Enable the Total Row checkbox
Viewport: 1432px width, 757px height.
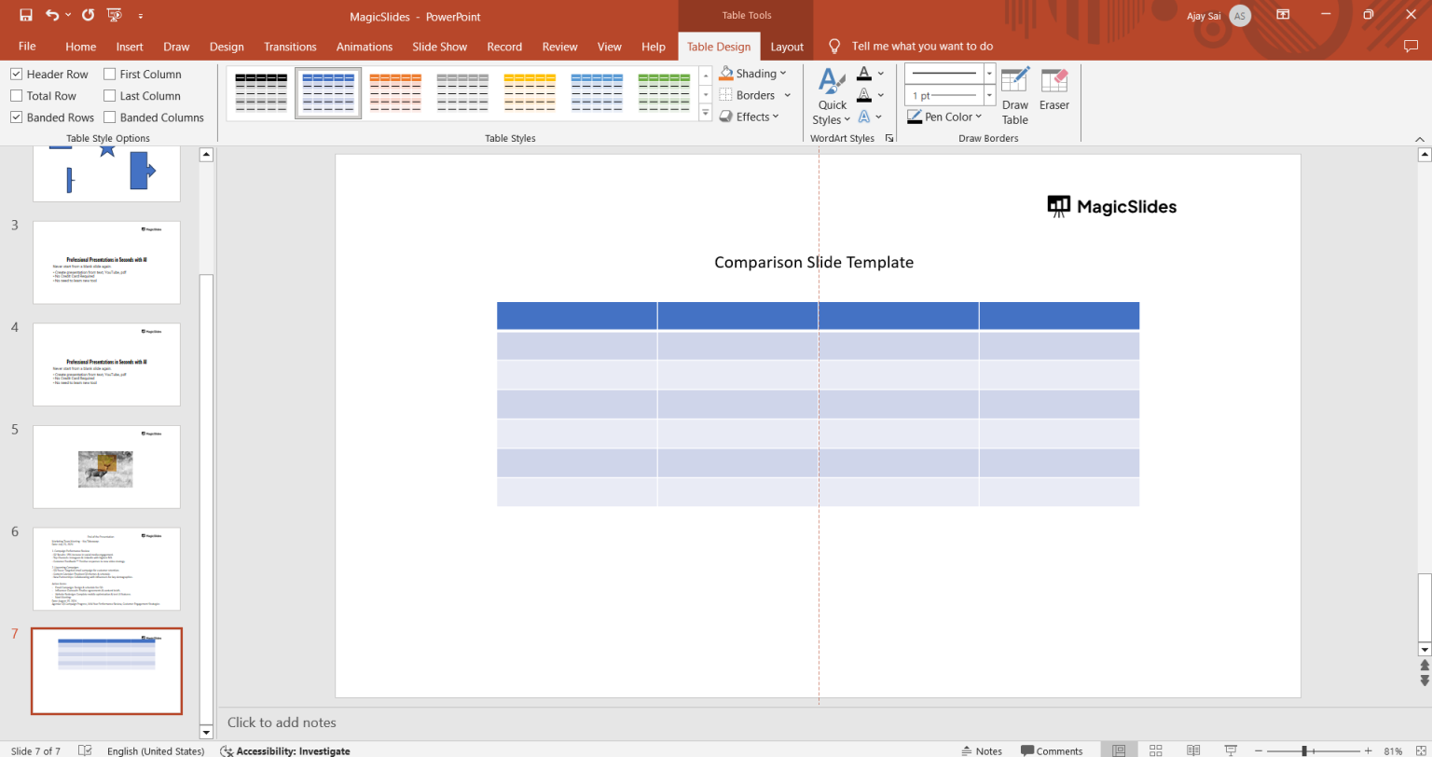coord(16,95)
